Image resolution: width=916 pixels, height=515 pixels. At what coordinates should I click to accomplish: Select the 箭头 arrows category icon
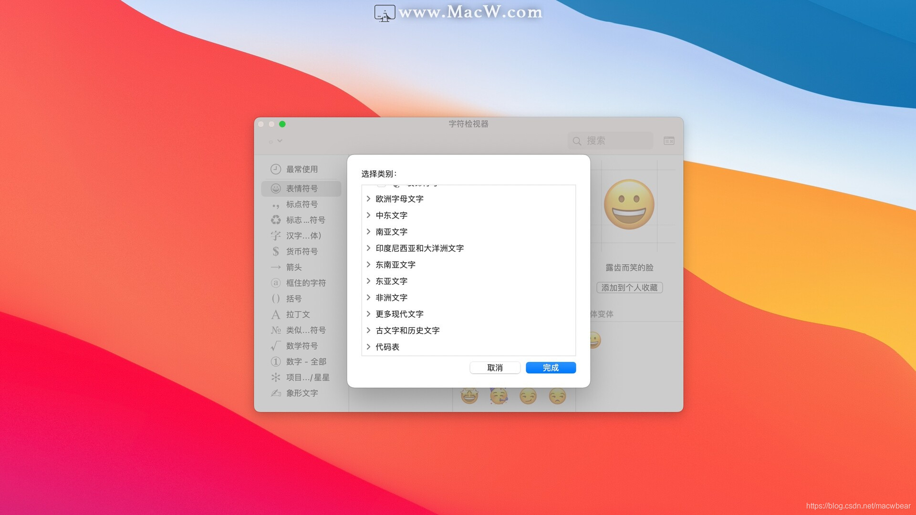276,267
